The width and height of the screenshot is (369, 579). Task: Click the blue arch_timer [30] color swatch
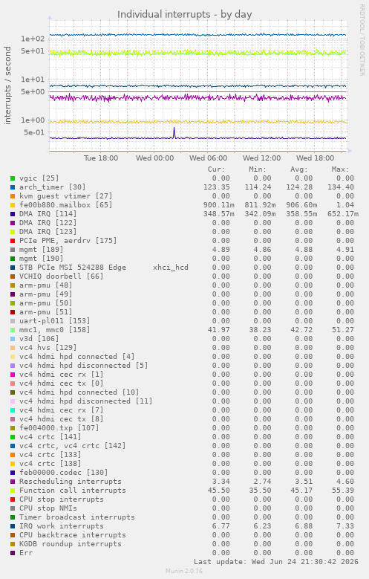[x=13, y=187]
